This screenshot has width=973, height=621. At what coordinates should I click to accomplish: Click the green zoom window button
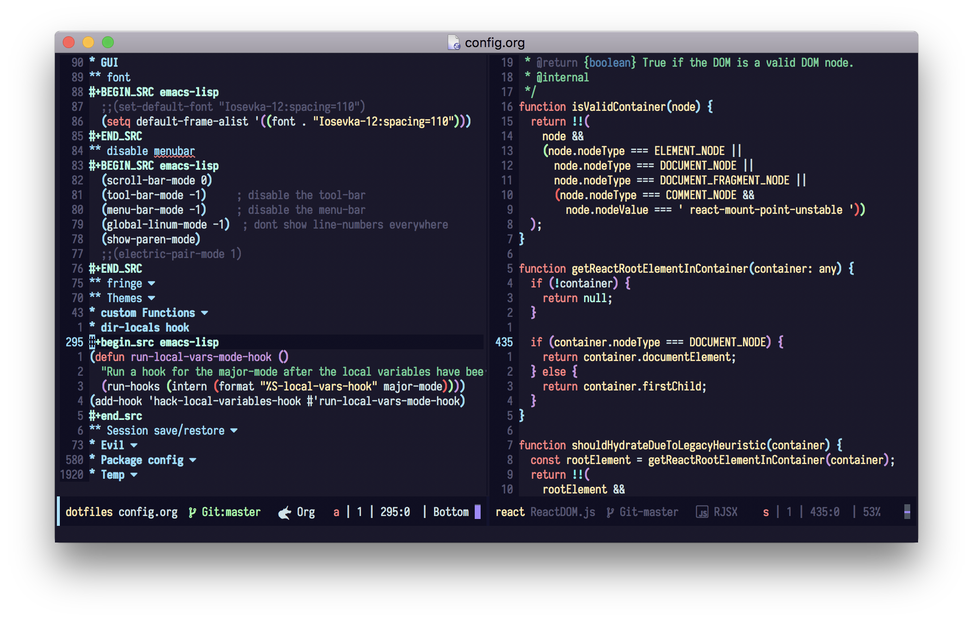(x=108, y=43)
